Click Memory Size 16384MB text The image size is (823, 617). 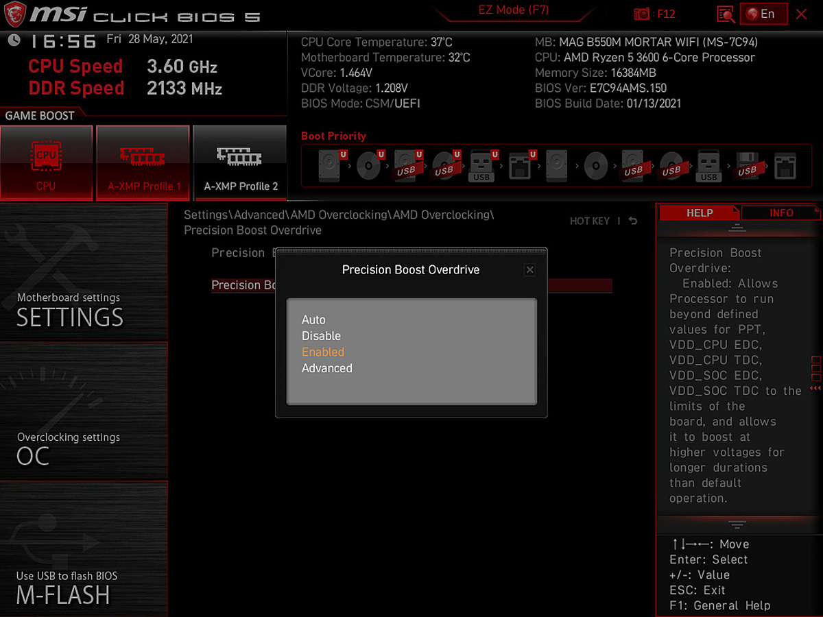(x=595, y=73)
